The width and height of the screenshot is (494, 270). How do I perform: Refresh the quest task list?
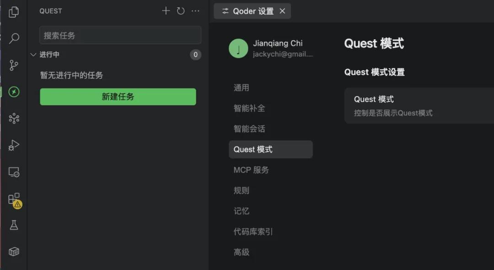tap(180, 10)
